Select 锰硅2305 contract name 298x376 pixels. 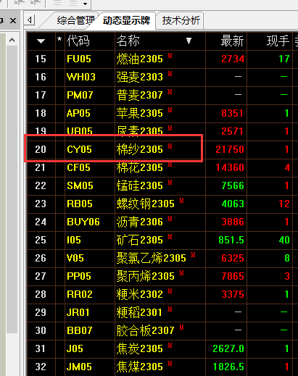point(140,185)
